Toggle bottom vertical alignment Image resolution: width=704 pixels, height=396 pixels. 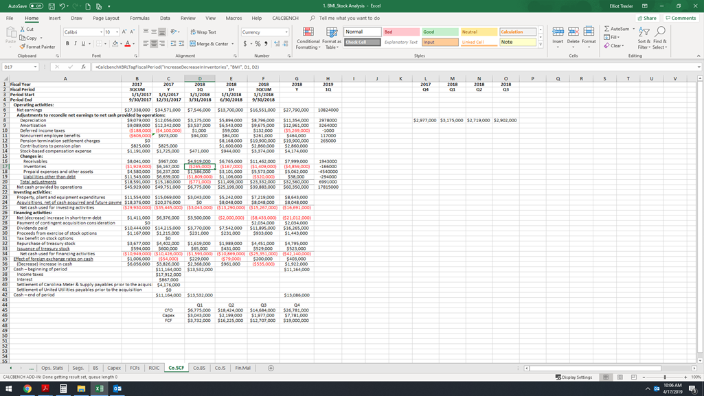162,32
